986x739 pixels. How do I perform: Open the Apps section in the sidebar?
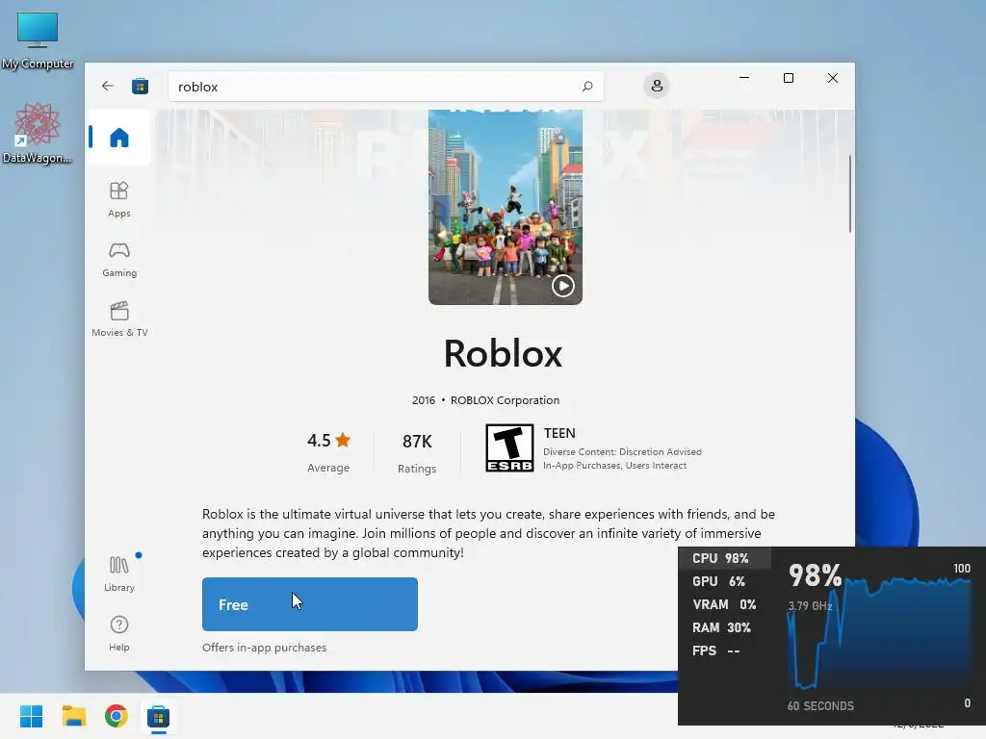click(118, 199)
